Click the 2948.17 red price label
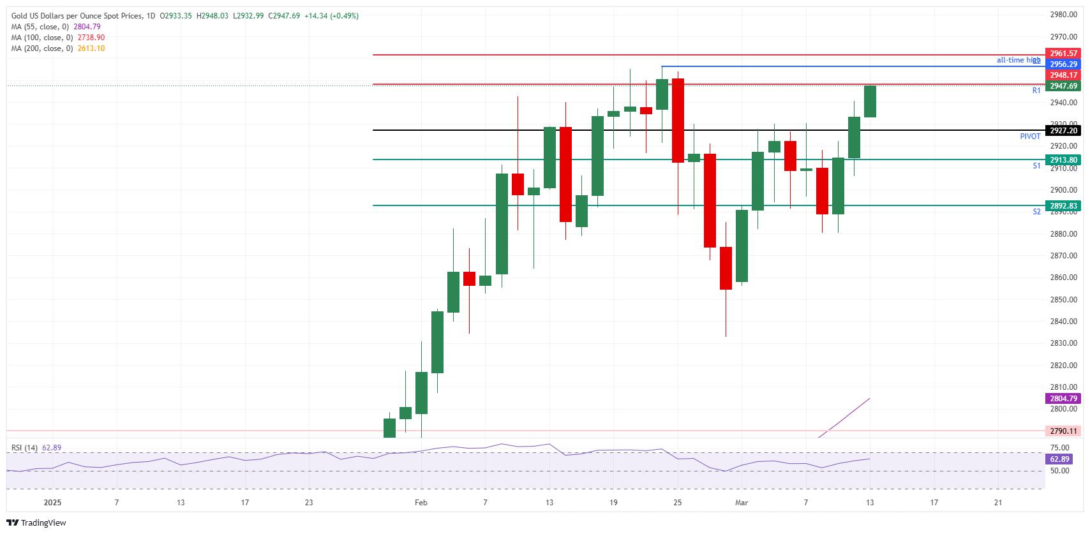 [1063, 75]
